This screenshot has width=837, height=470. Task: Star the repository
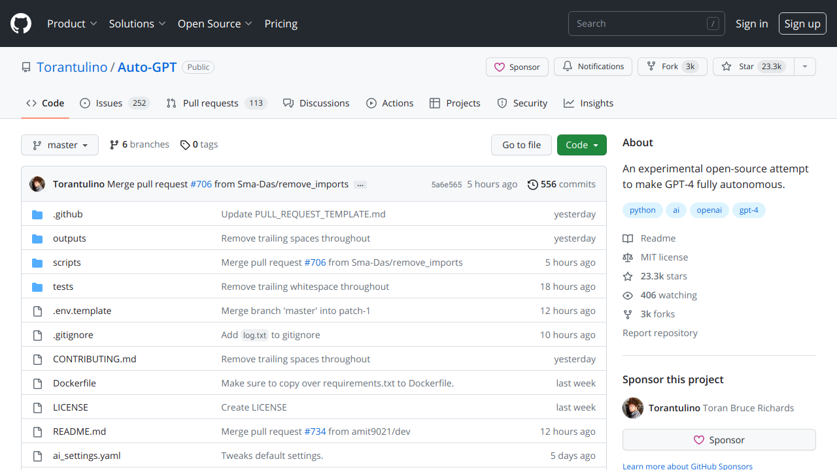(753, 67)
